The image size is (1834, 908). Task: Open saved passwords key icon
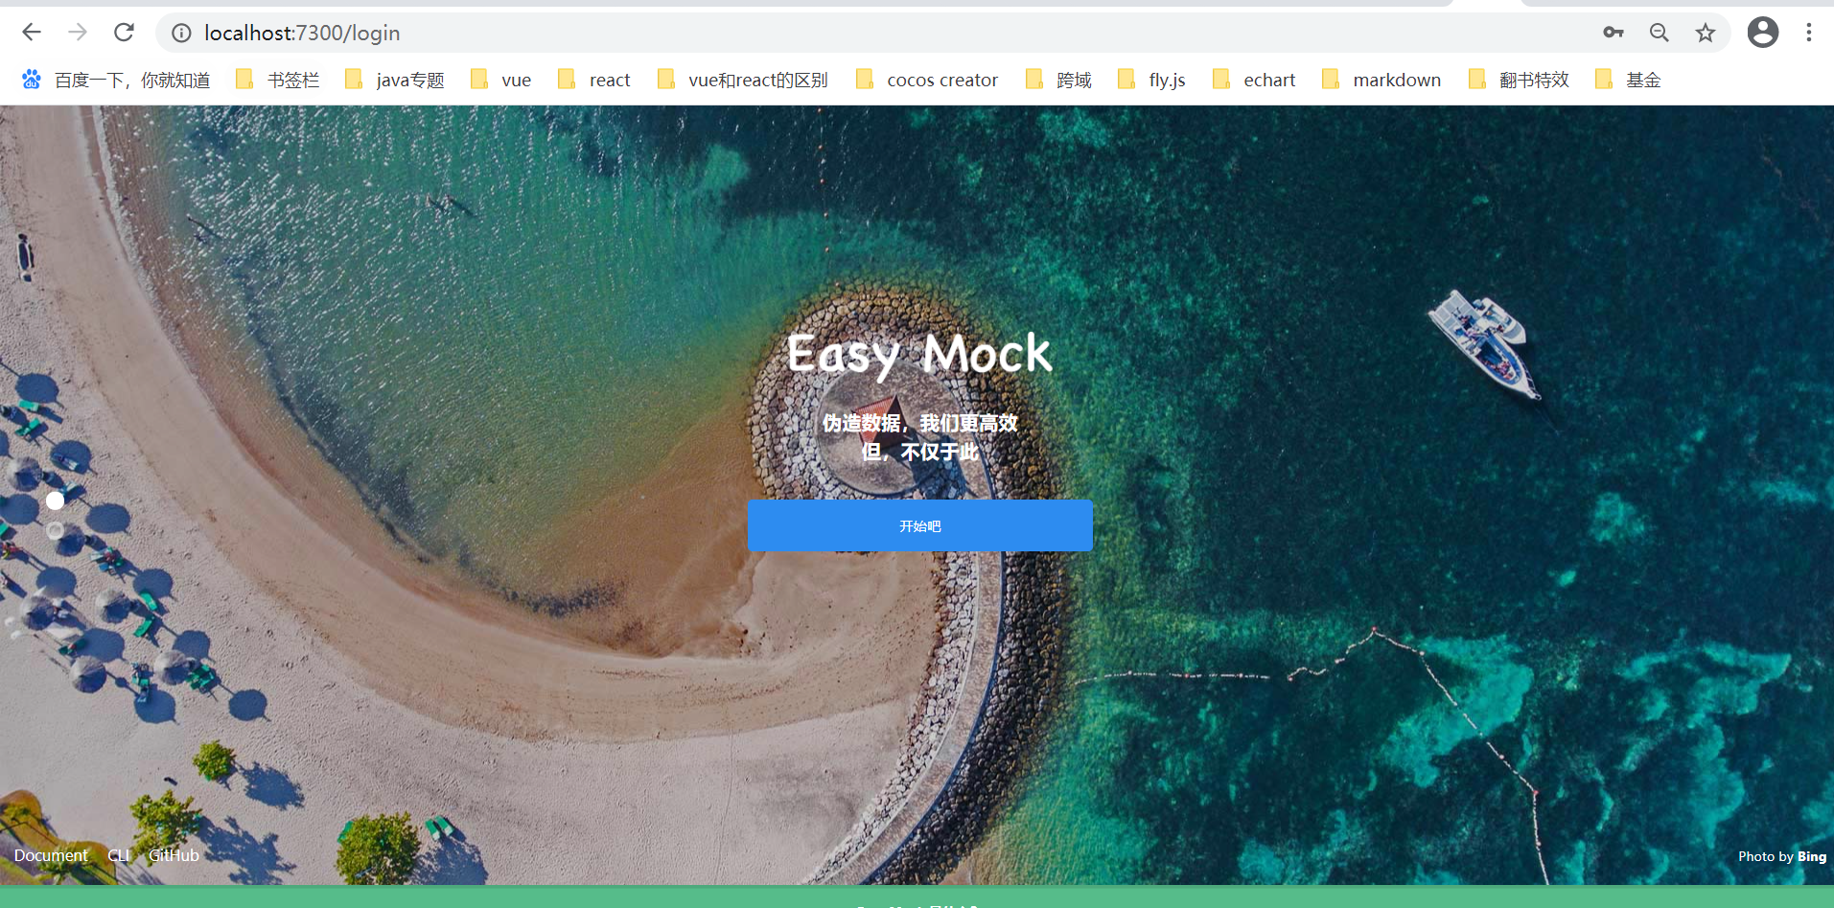[x=1613, y=33]
